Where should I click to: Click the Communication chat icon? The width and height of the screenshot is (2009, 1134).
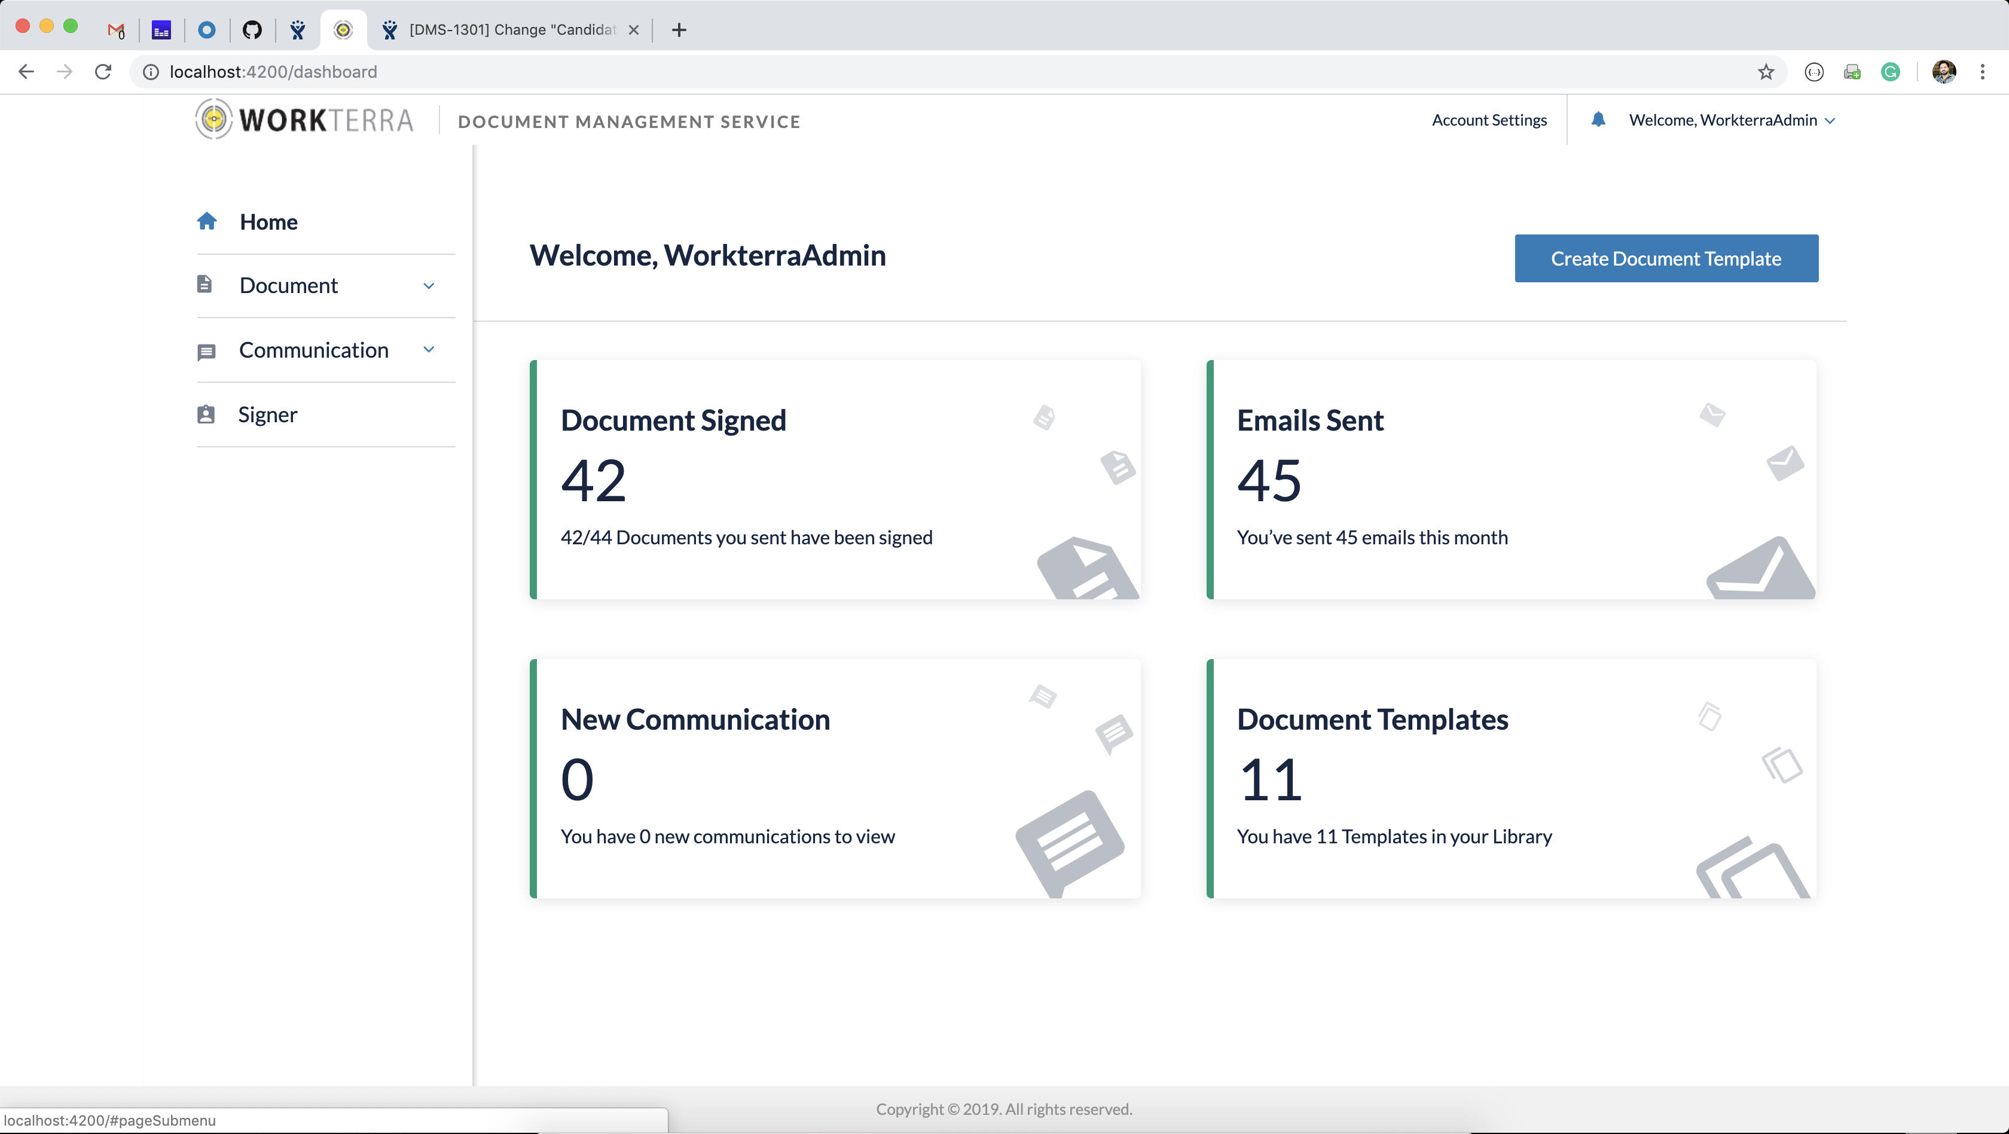(x=206, y=352)
